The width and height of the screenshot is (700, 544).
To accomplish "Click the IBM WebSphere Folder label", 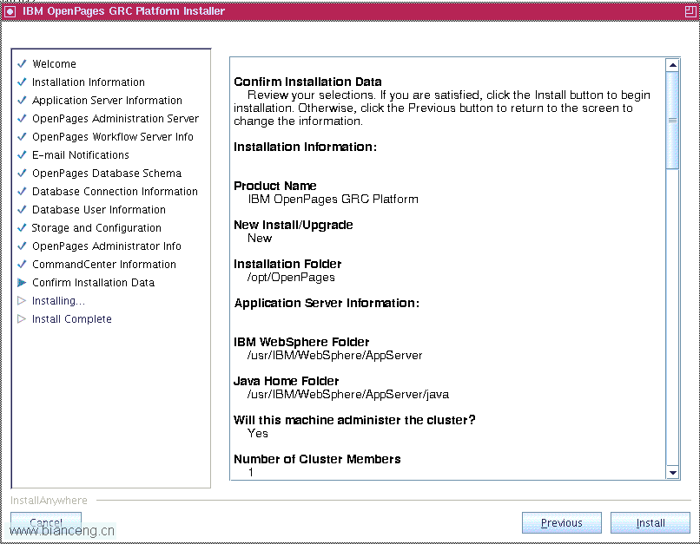I will [x=301, y=342].
